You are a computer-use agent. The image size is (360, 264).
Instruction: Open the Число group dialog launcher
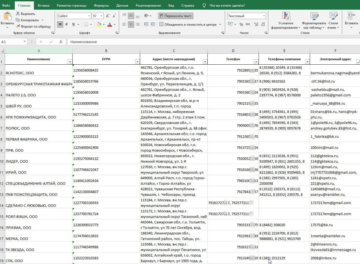click(x=266, y=33)
